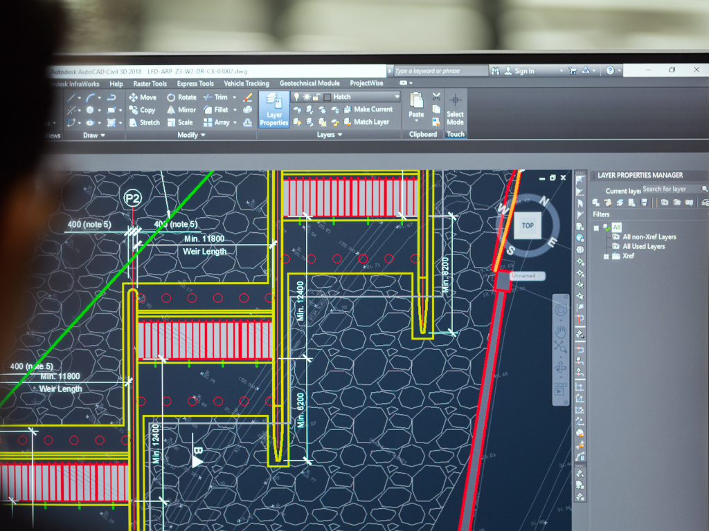The width and height of the screenshot is (709, 531).
Task: Open the Express Tools ribbon tab
Action: tap(195, 84)
